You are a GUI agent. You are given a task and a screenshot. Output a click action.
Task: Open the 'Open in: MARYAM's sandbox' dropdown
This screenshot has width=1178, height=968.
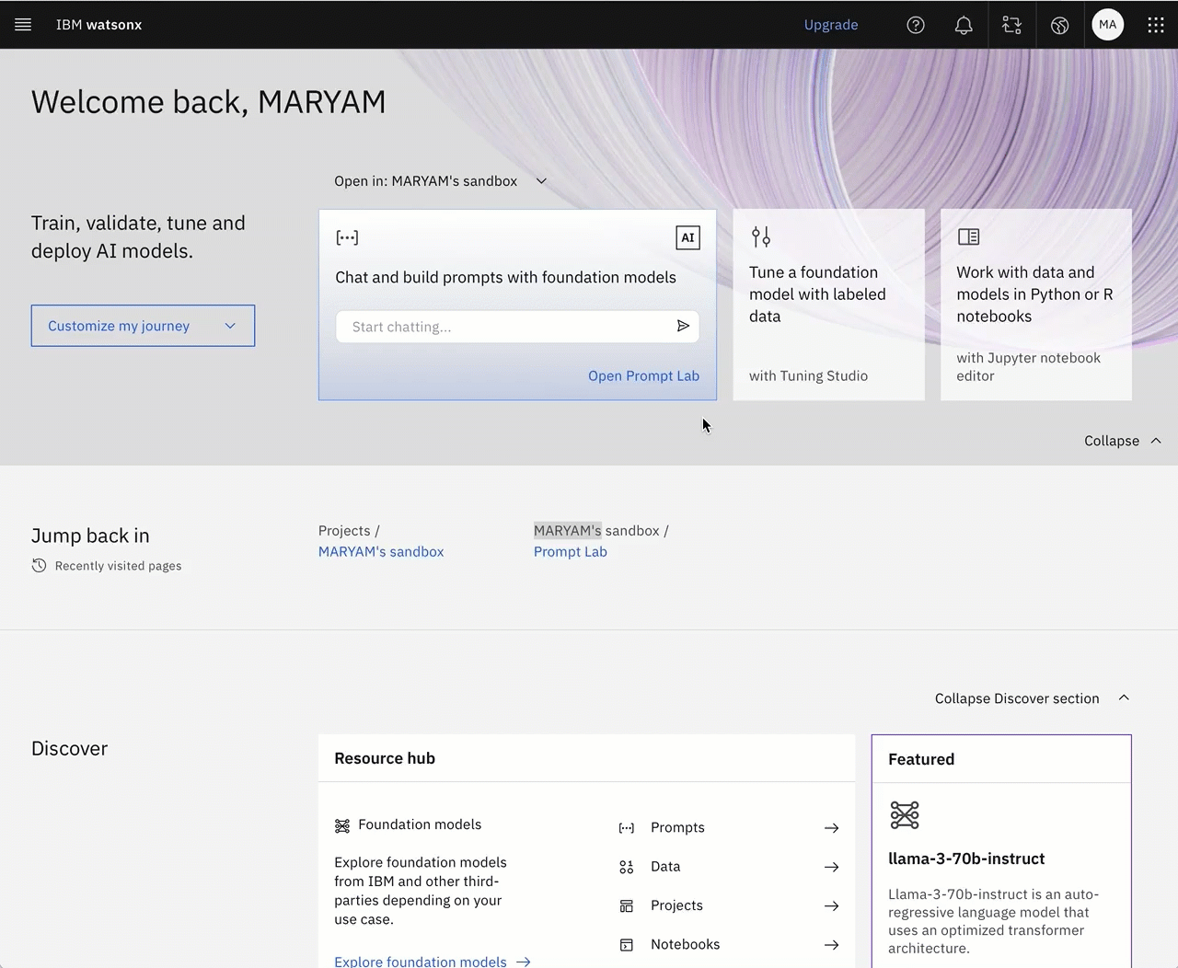coord(541,181)
